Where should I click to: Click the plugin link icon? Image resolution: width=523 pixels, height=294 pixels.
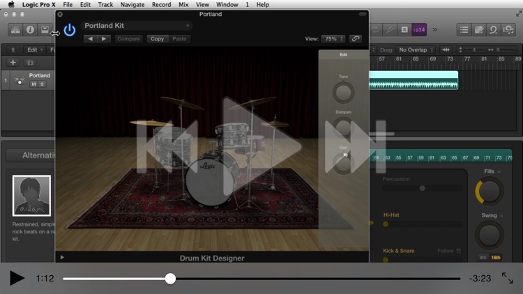[356, 39]
